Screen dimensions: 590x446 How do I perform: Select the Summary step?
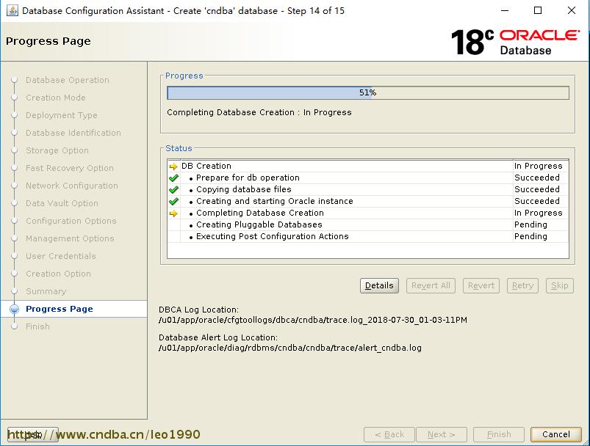[46, 291]
